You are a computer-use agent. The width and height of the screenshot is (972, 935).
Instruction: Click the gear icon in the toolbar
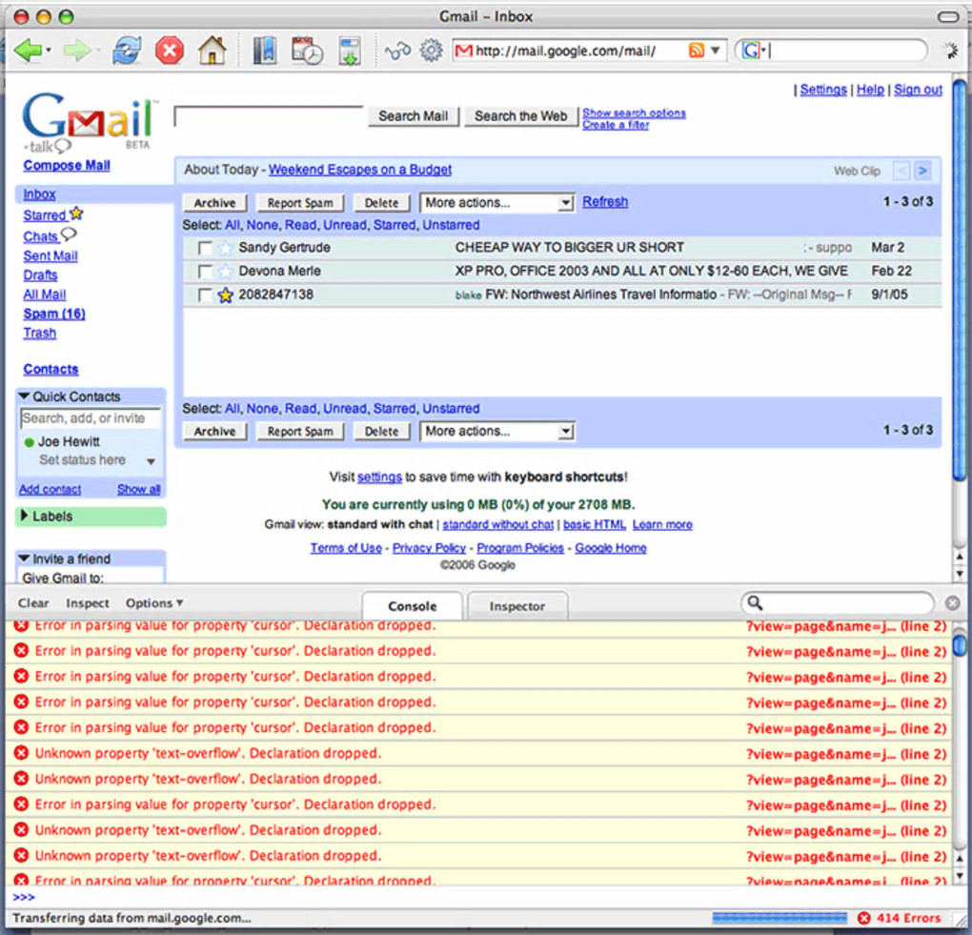[x=431, y=51]
